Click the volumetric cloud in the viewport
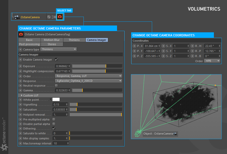This screenshot has width=227, height=154. (x=187, y=102)
